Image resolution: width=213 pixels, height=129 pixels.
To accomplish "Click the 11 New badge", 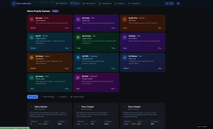I will point(55,11).
